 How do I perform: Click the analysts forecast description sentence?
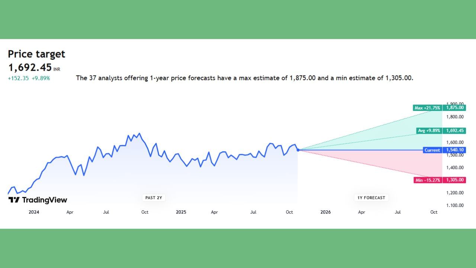[245, 78]
